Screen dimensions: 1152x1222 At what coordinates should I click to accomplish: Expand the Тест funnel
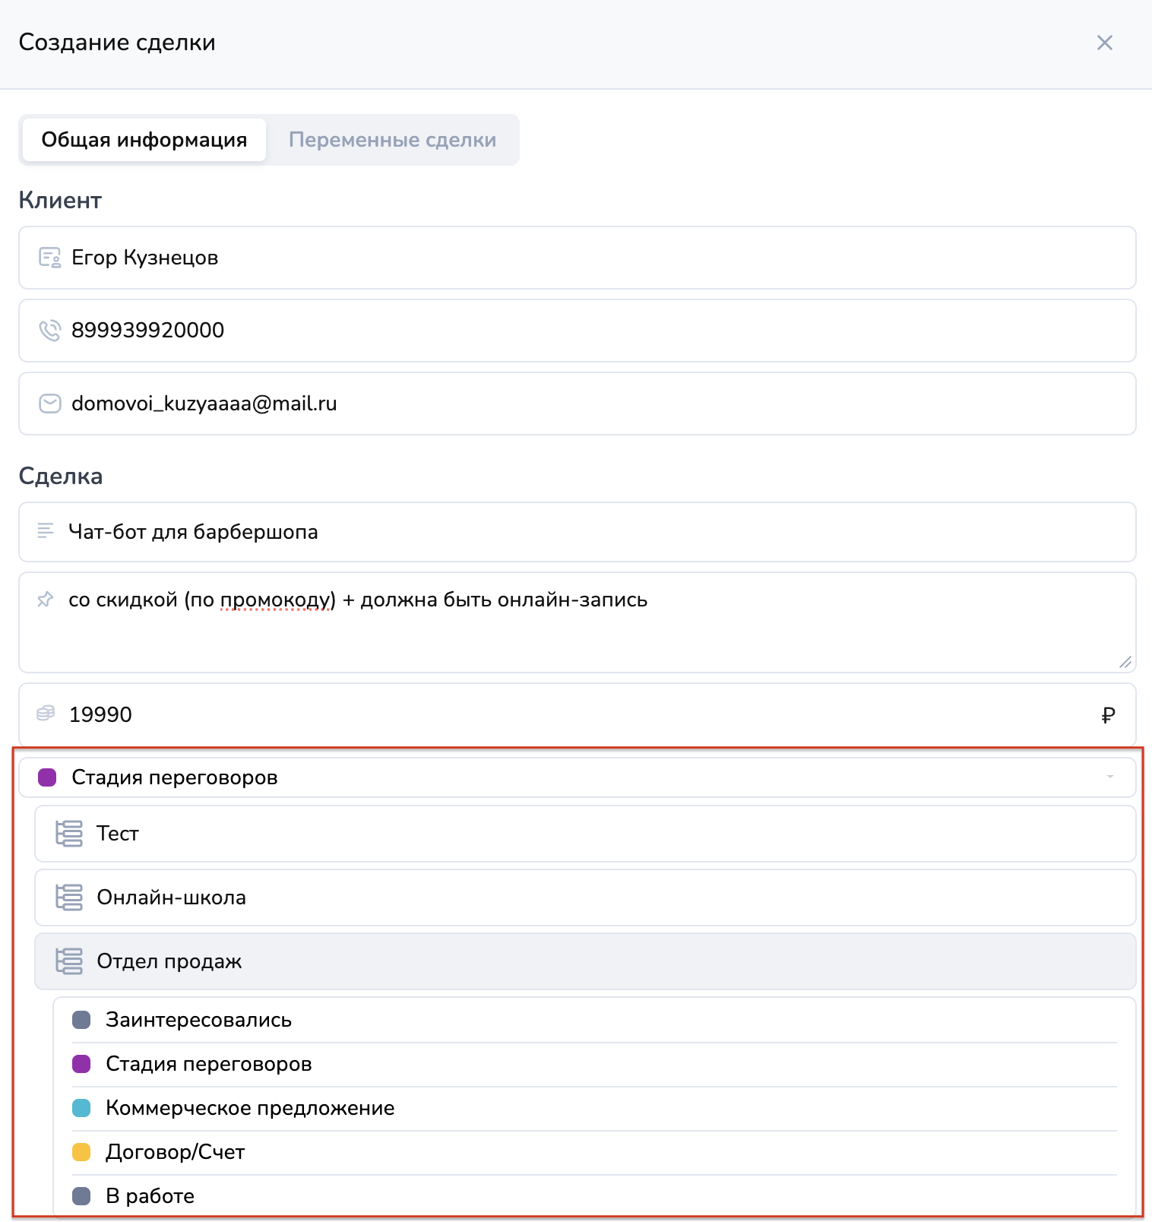[x=585, y=834]
